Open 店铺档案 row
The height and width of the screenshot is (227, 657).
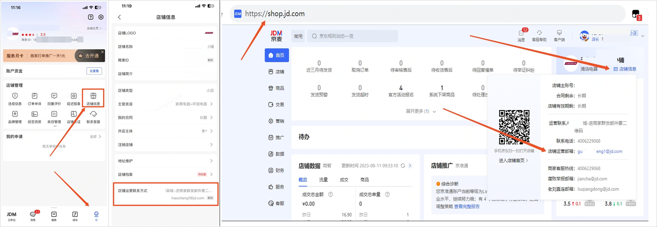click(x=166, y=174)
